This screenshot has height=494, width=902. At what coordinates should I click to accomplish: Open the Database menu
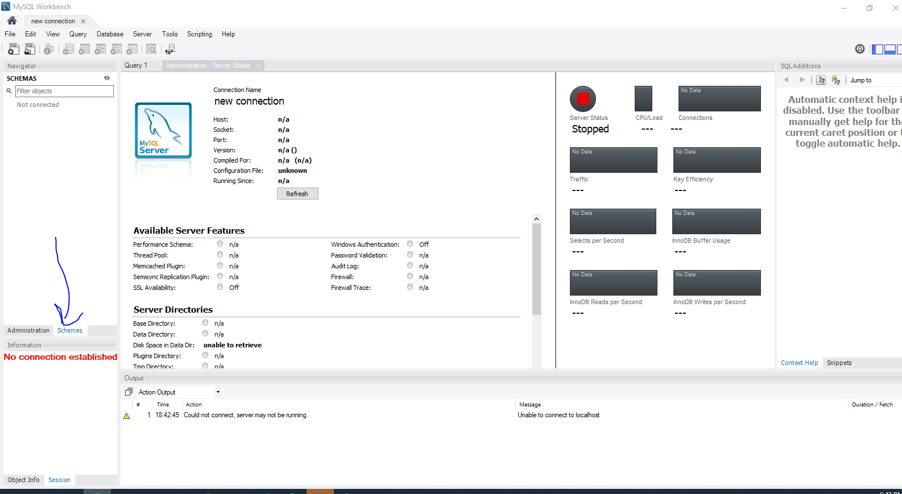pos(110,34)
